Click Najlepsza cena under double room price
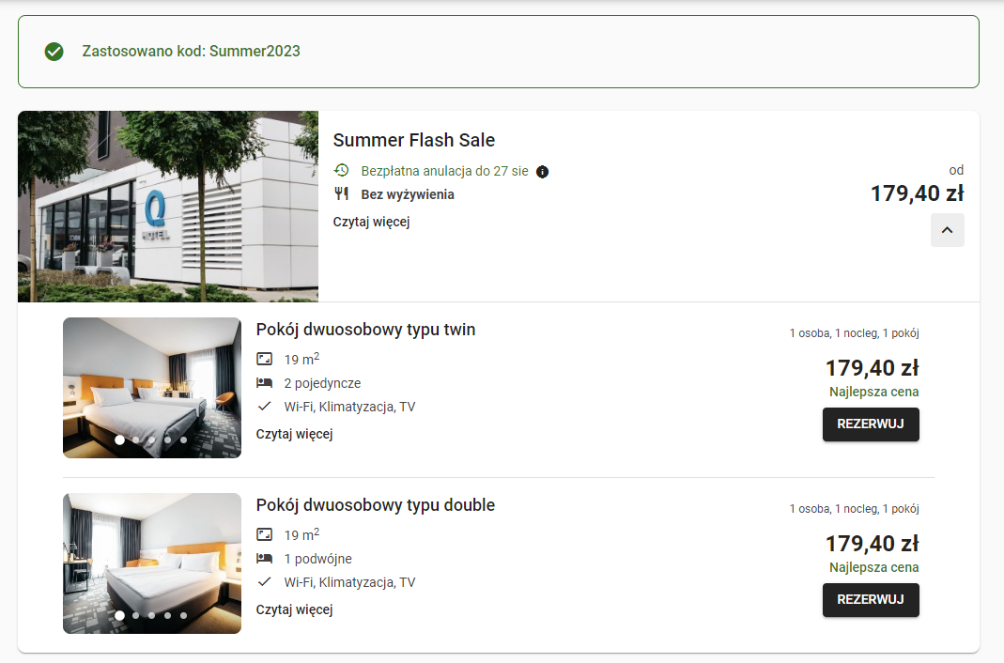This screenshot has width=1004, height=663. coord(874,567)
